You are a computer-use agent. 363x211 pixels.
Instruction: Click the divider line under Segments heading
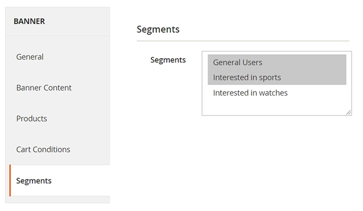pyautogui.click(x=243, y=41)
